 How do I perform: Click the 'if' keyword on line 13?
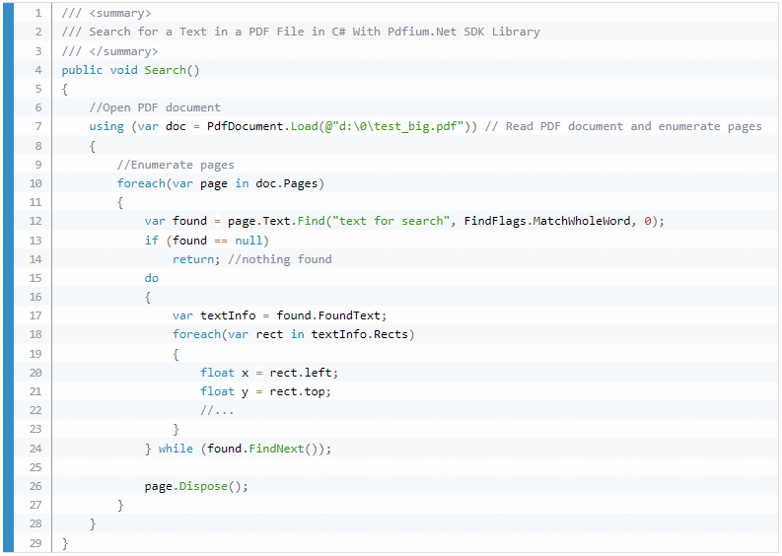pyautogui.click(x=152, y=241)
